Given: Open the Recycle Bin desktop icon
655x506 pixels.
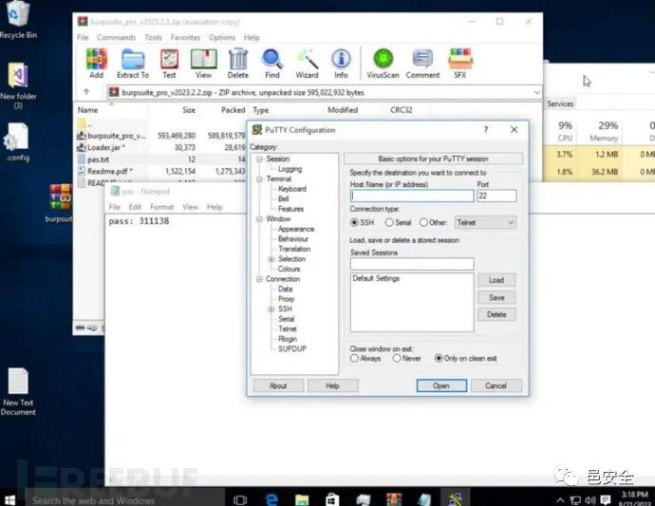Looking at the screenshot, I should pos(18,20).
